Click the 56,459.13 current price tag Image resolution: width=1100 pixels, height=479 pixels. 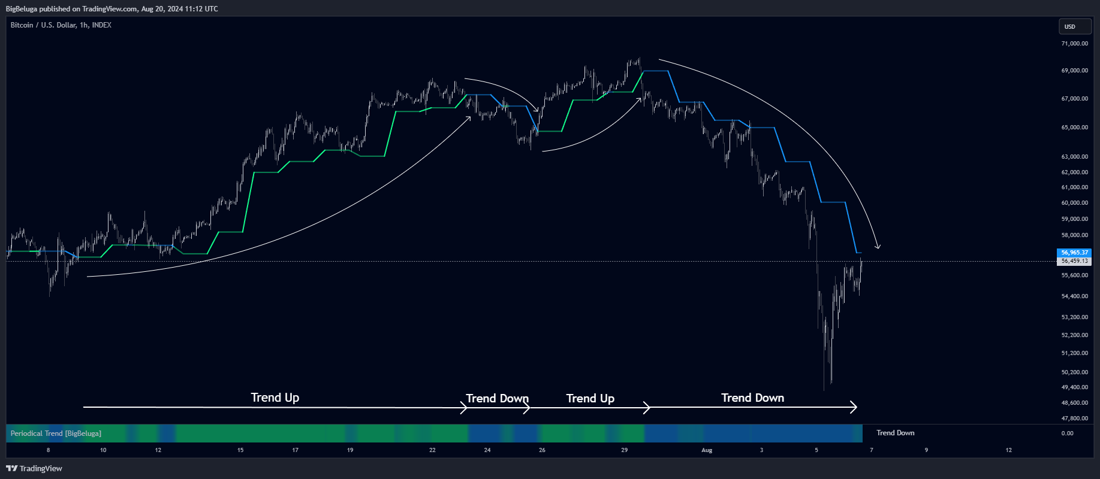[1074, 261]
